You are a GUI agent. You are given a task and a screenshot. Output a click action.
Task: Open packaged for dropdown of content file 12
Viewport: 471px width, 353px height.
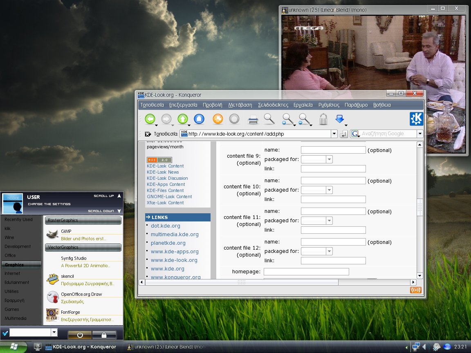(329, 251)
